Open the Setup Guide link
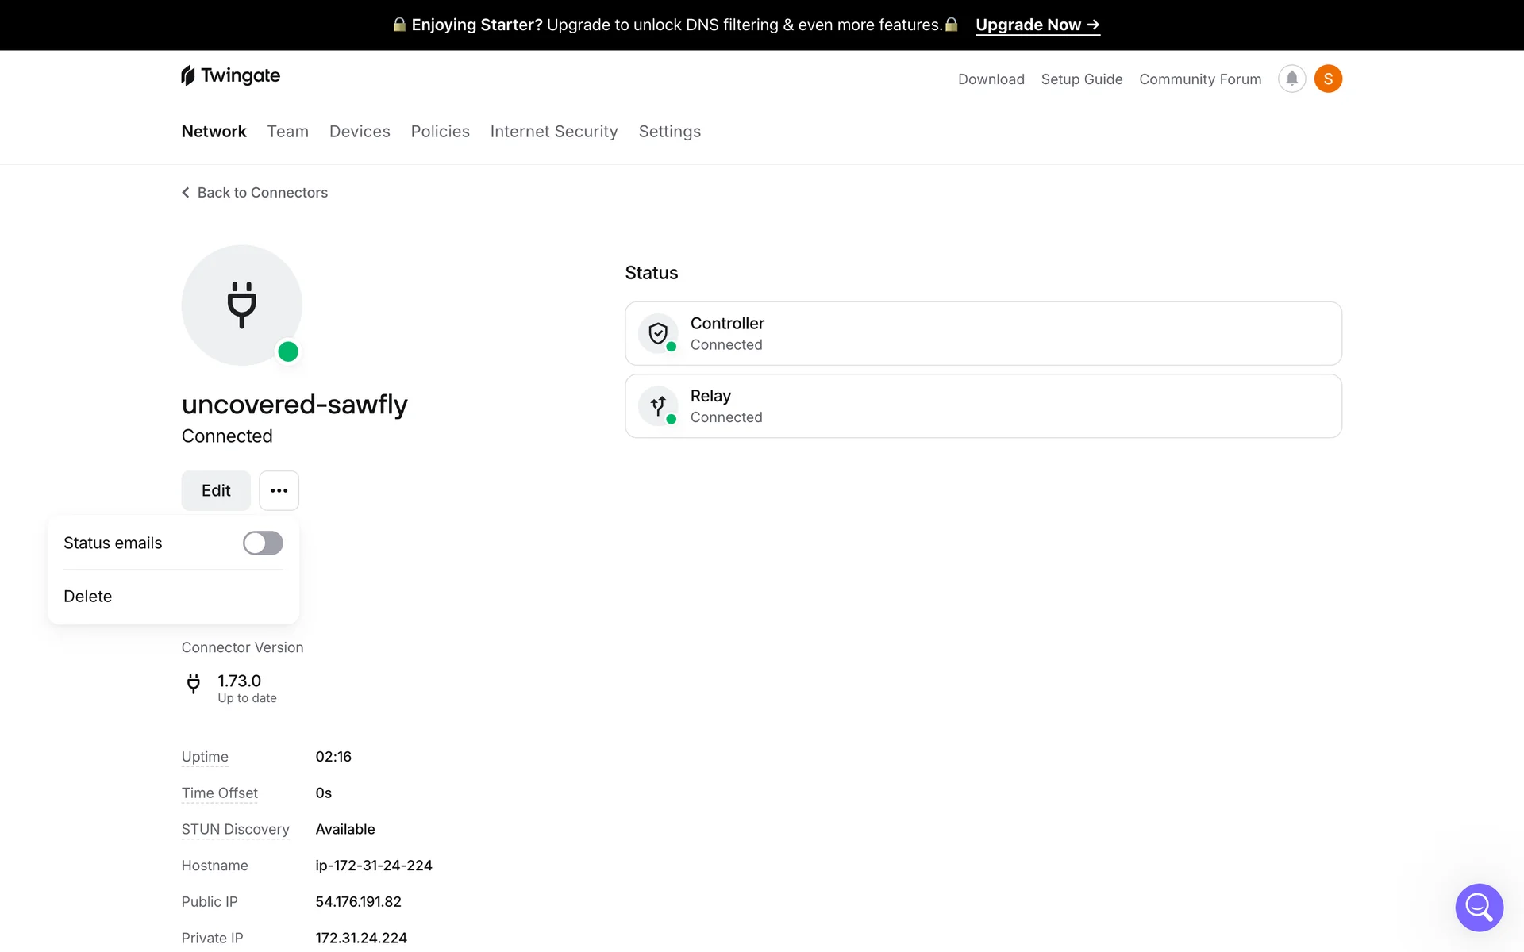The image size is (1524, 952). tap(1081, 79)
